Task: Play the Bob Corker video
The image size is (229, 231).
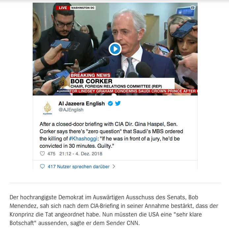Action: (115, 49)
